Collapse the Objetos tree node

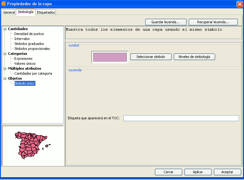pyautogui.click(x=5, y=79)
